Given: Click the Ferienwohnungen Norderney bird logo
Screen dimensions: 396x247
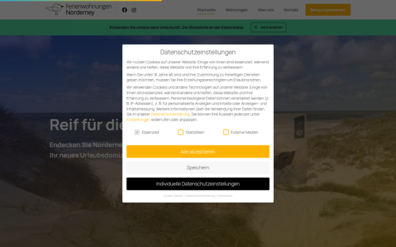Looking at the screenshot, I should [79, 9].
